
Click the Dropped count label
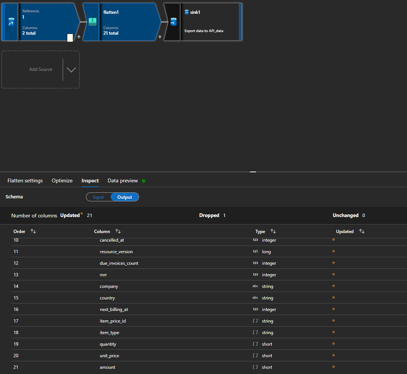click(x=209, y=215)
